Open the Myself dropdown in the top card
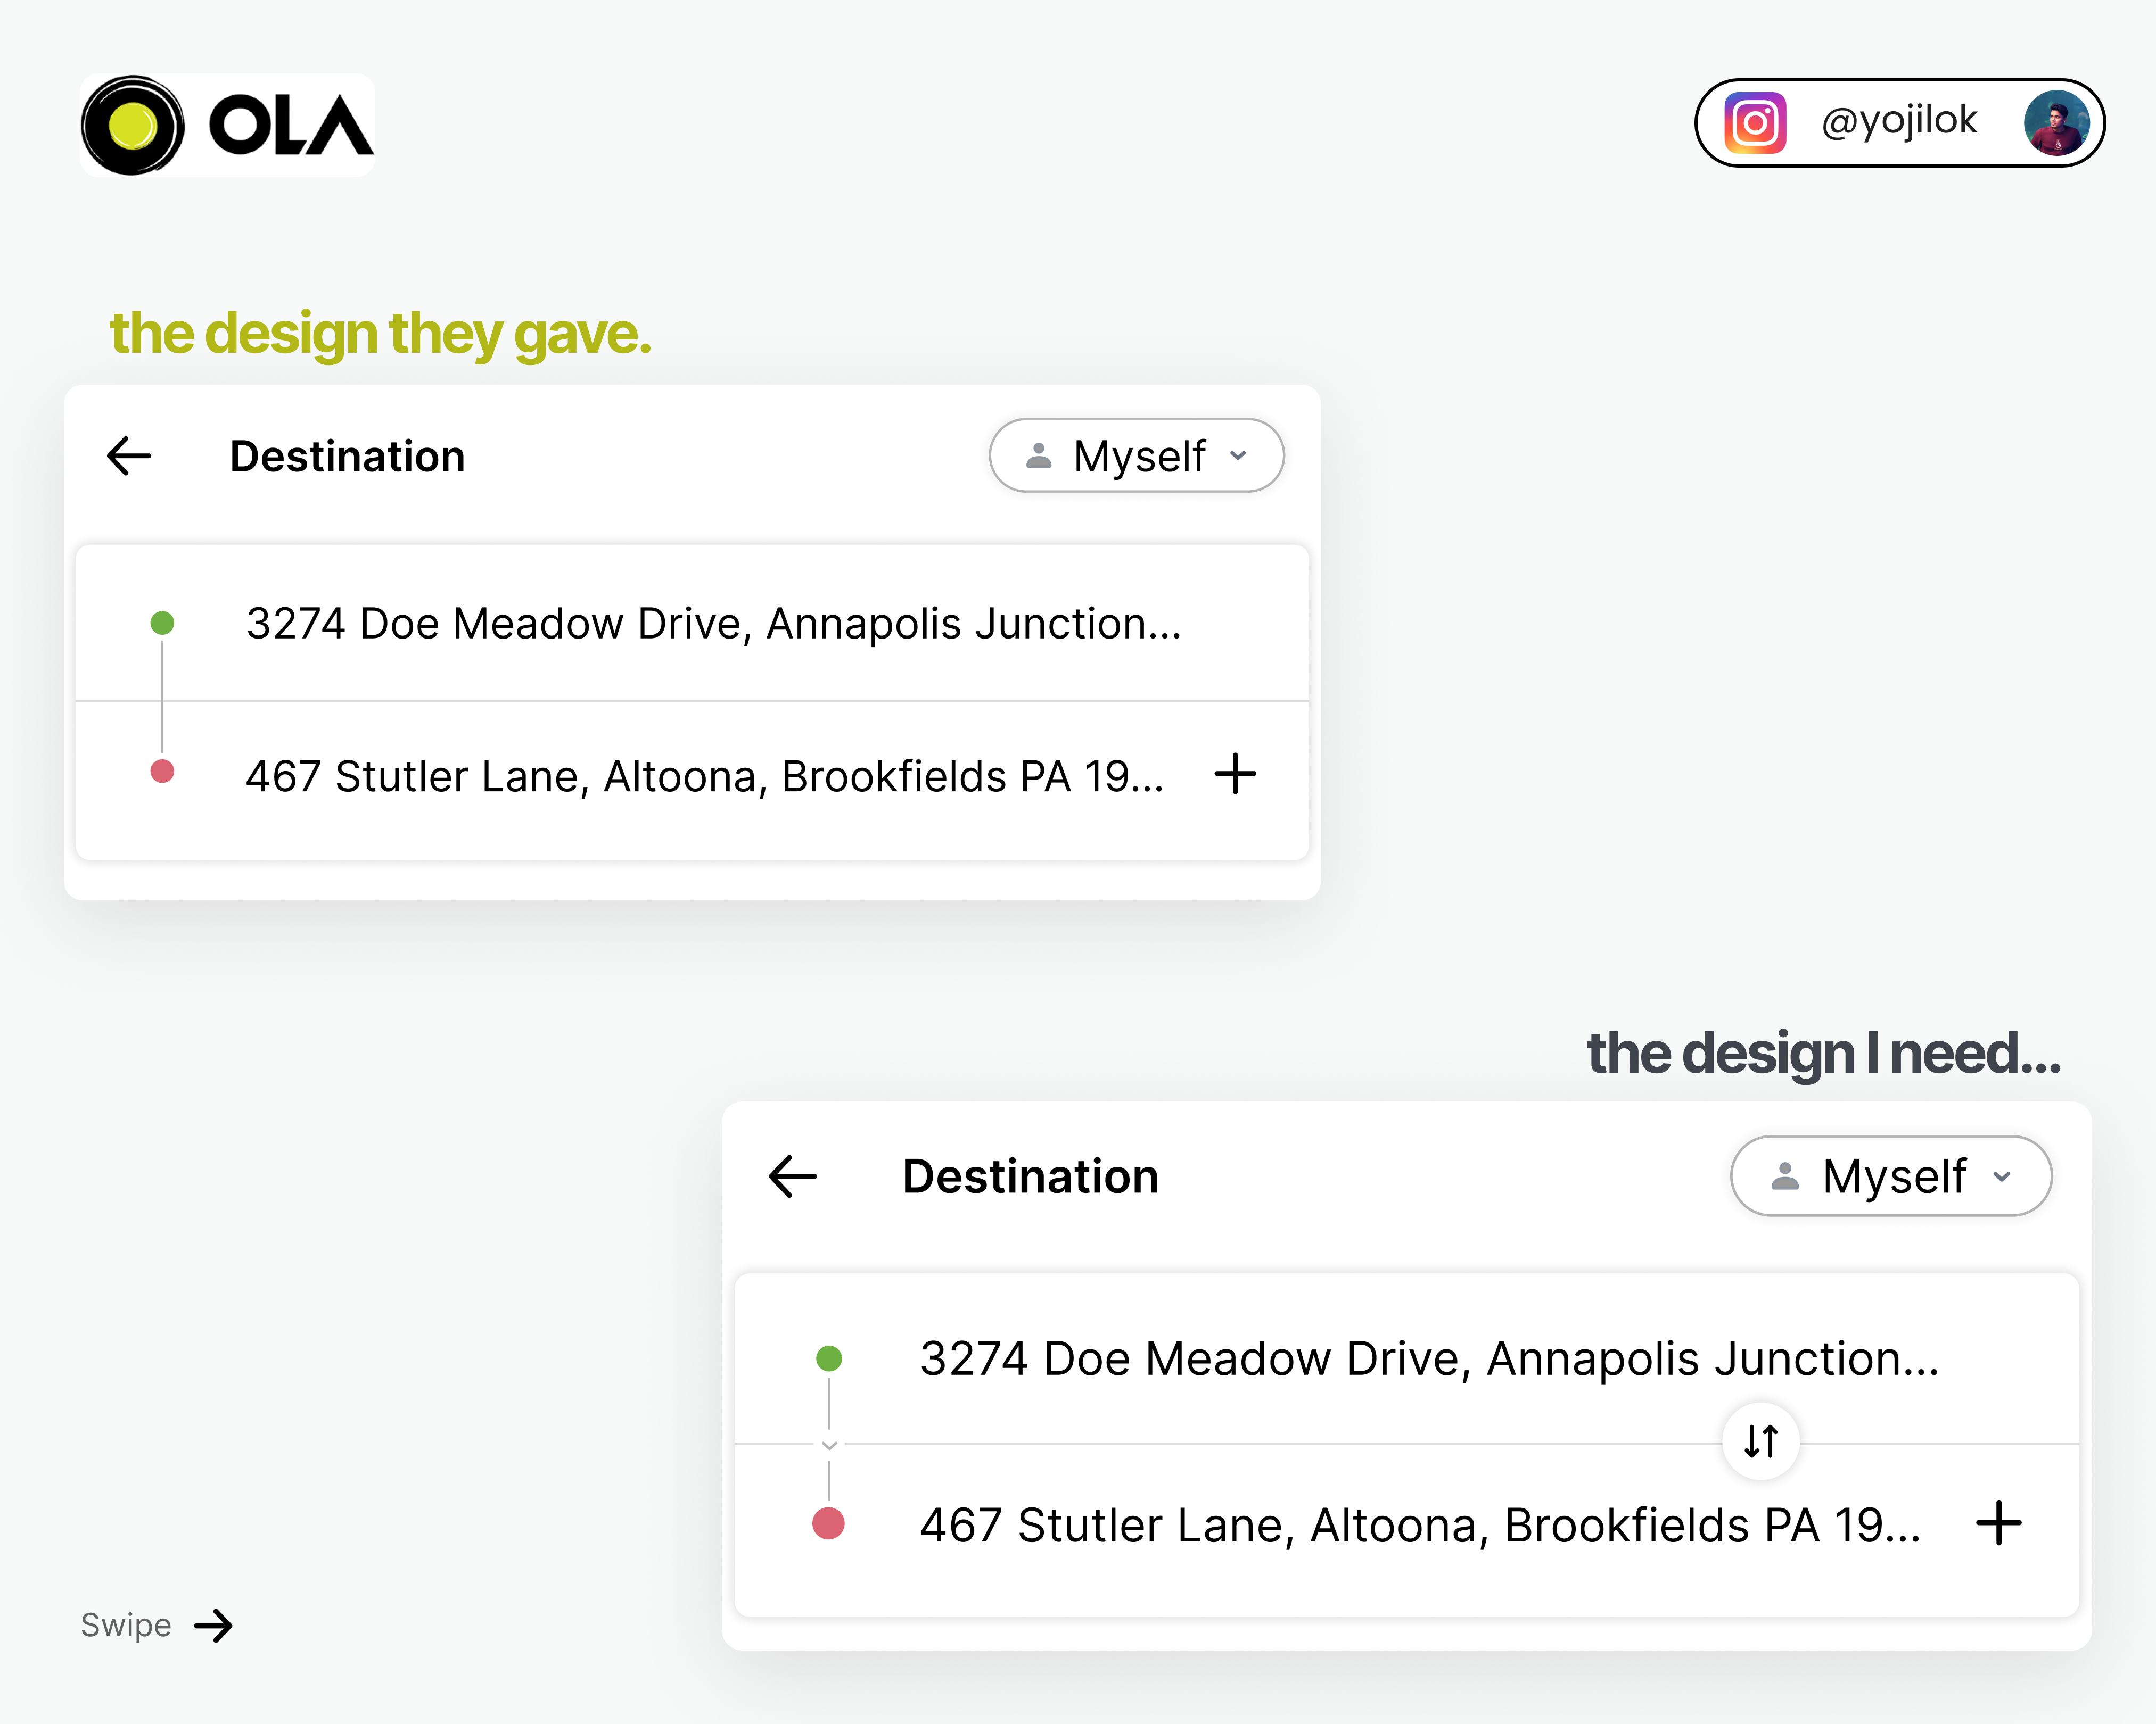This screenshot has height=1724, width=2156. click(1136, 455)
